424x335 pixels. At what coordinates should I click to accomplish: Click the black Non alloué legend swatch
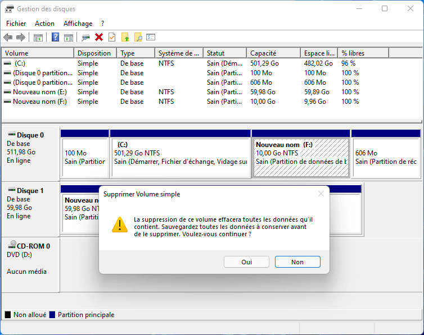coord(8,314)
